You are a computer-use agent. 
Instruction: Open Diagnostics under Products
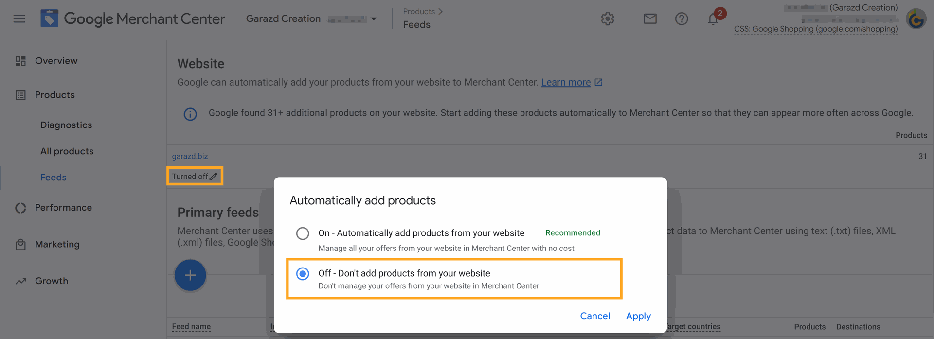[x=66, y=125]
